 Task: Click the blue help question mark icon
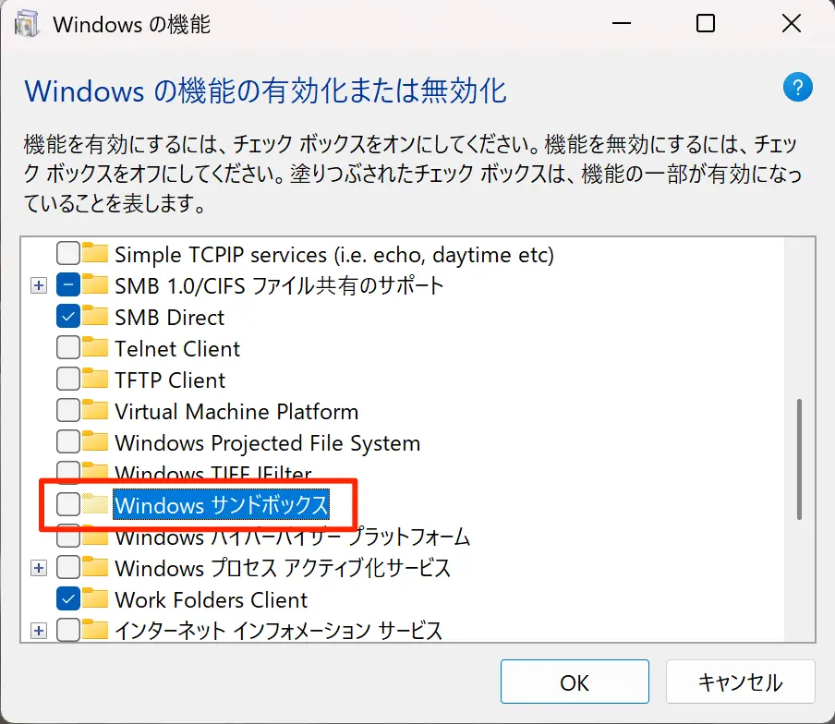pos(797,89)
